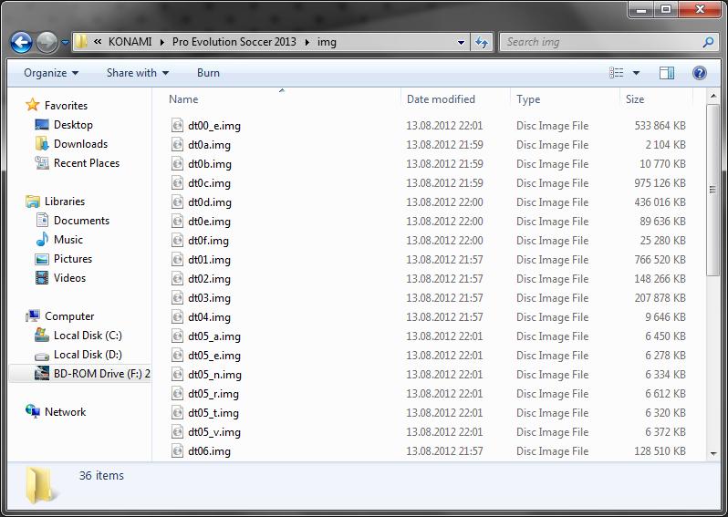Sort by Date modified column header
The height and width of the screenshot is (517, 728).
pos(441,99)
